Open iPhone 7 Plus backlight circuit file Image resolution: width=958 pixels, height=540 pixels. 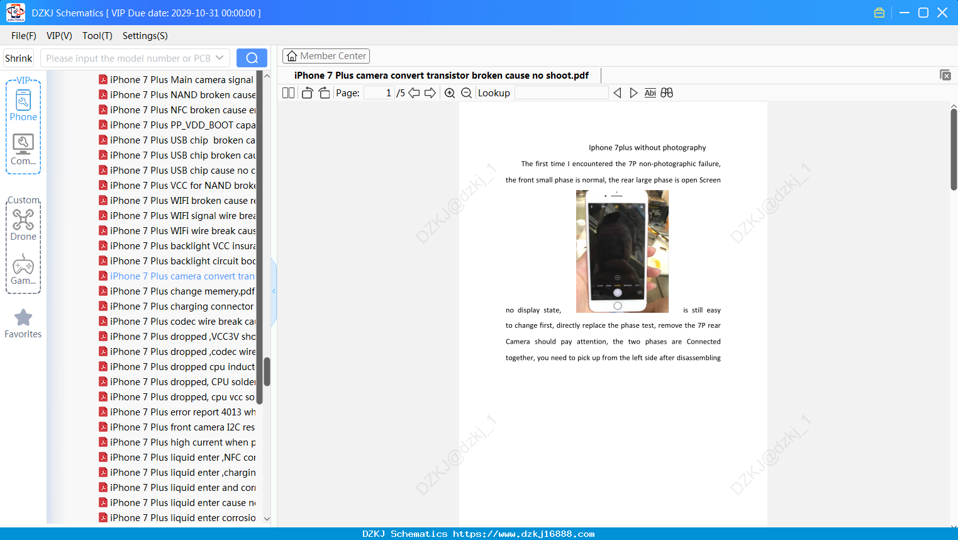tap(177, 261)
